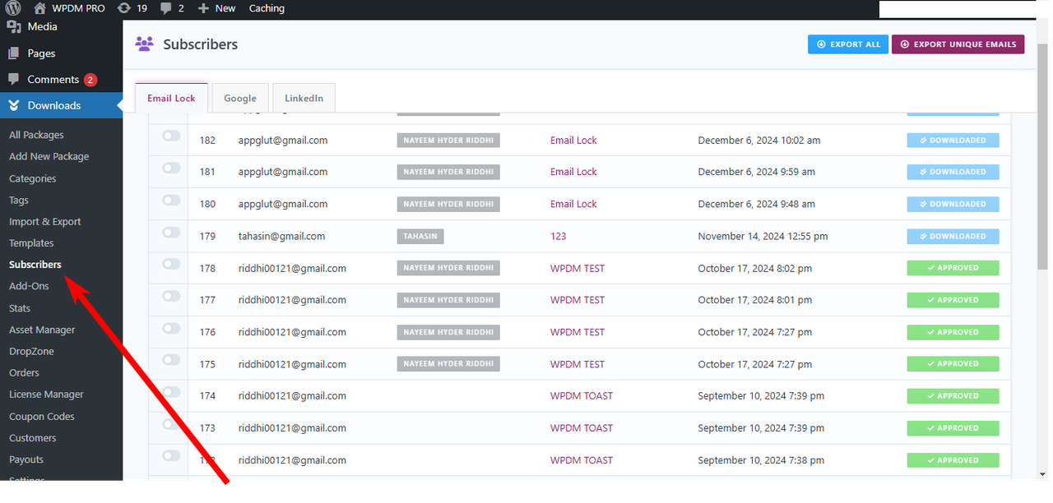
Task: Open Add New Package in sidebar
Action: tap(49, 156)
